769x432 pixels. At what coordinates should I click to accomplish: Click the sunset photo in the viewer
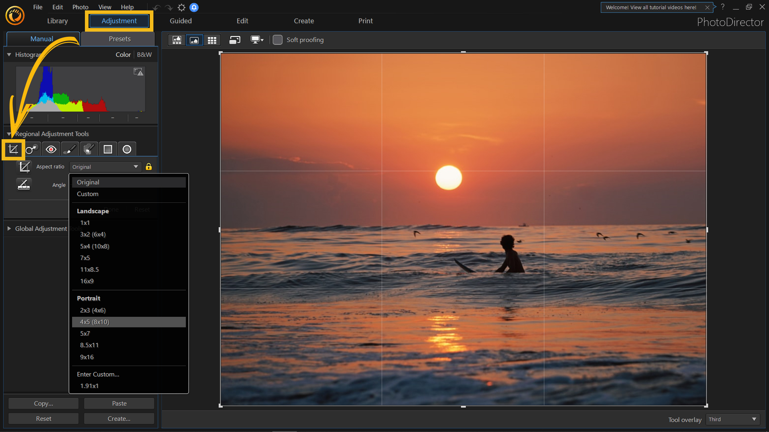coord(463,230)
